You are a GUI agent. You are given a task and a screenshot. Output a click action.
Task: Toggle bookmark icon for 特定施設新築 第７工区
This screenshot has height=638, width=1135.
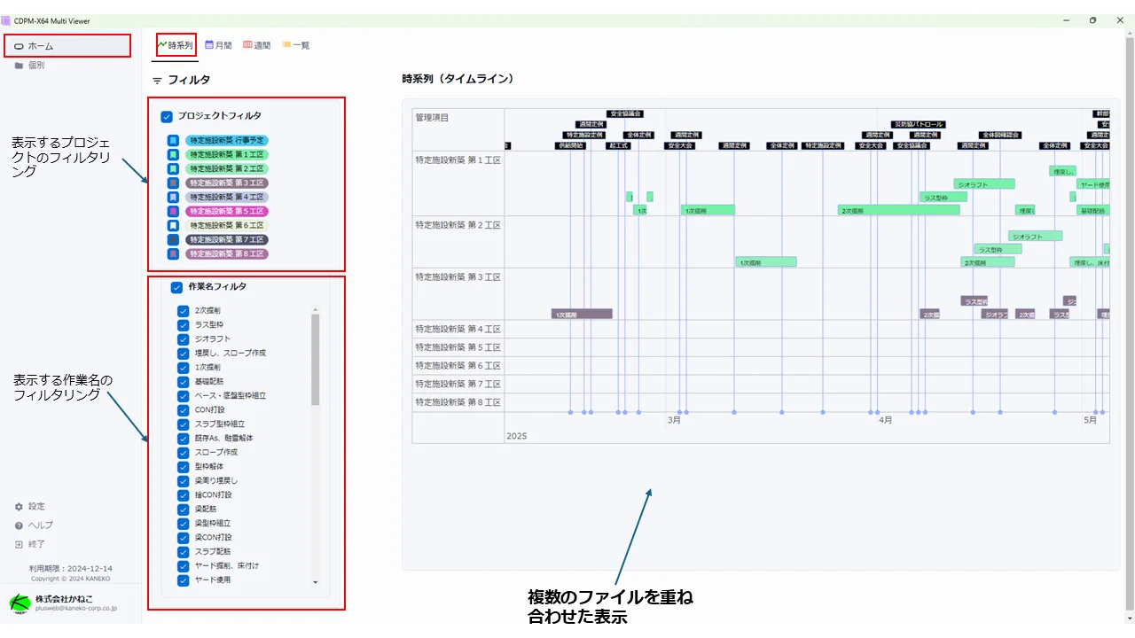(x=174, y=239)
